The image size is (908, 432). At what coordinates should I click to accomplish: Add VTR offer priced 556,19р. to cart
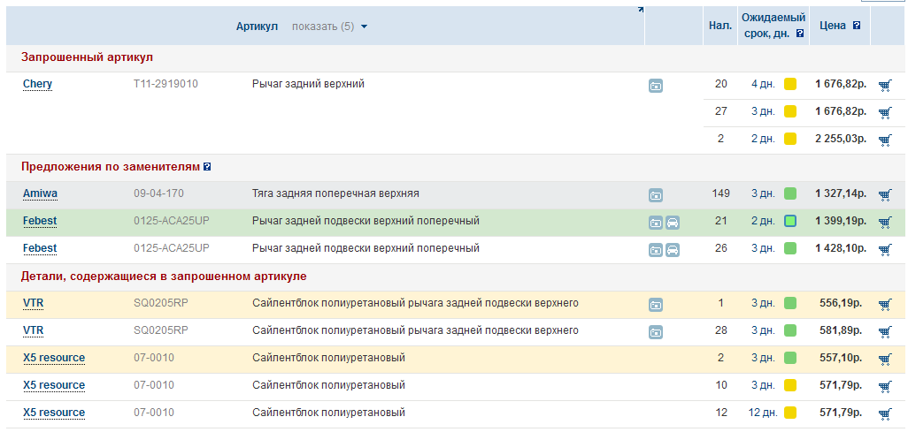885,304
